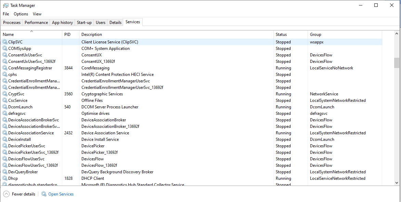Switch to the Users tab

[101, 23]
